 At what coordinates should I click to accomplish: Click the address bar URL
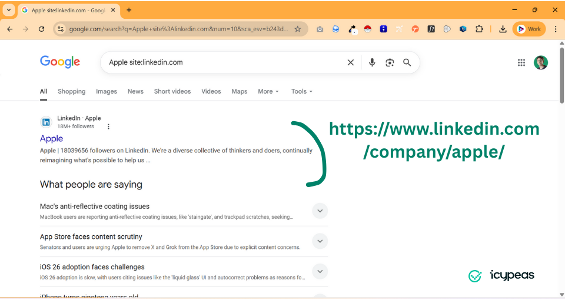pos(179,29)
